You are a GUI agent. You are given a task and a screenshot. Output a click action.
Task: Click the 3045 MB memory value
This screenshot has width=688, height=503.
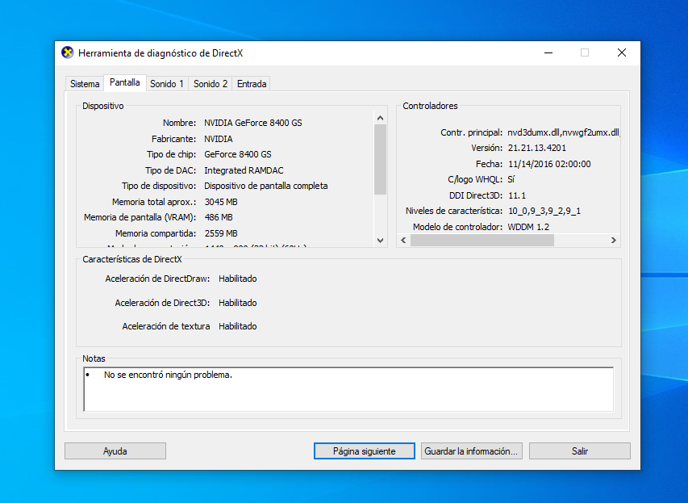(221, 202)
